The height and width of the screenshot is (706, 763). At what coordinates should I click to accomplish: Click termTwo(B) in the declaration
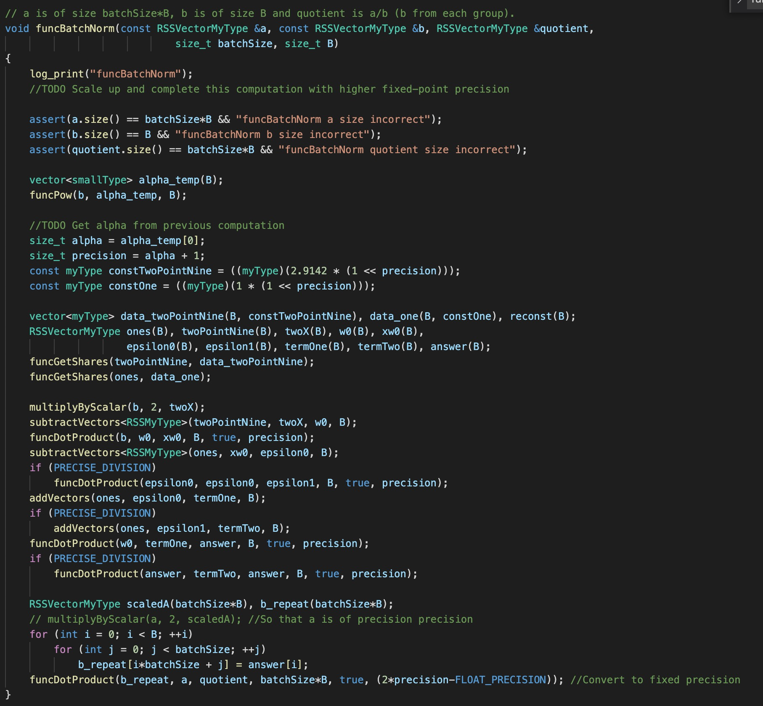391,347
